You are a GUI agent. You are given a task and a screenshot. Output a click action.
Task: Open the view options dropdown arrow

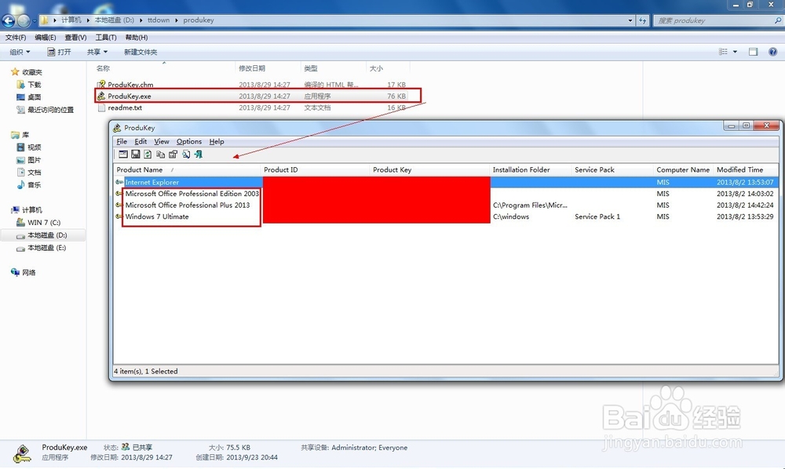(735, 52)
